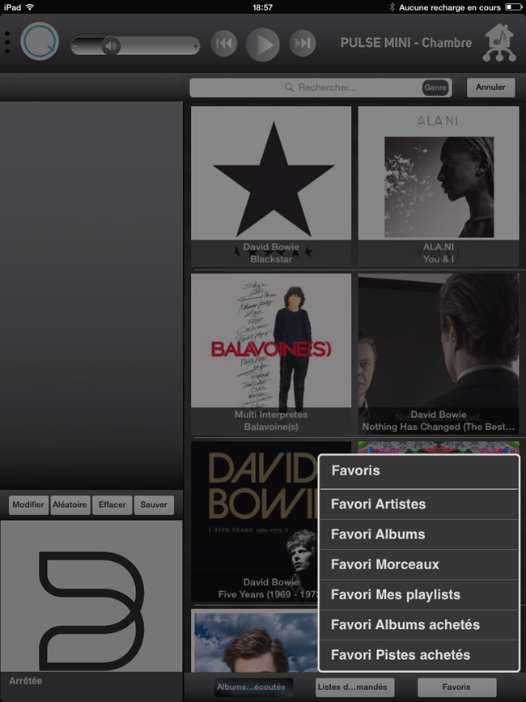
Task: Adjust the volume slider track
Action: tap(135, 45)
